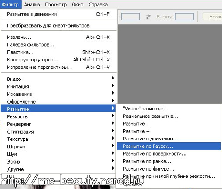Screen dimensions: 222x189
Task: Expand the Видео submenu
Action: click(x=59, y=79)
